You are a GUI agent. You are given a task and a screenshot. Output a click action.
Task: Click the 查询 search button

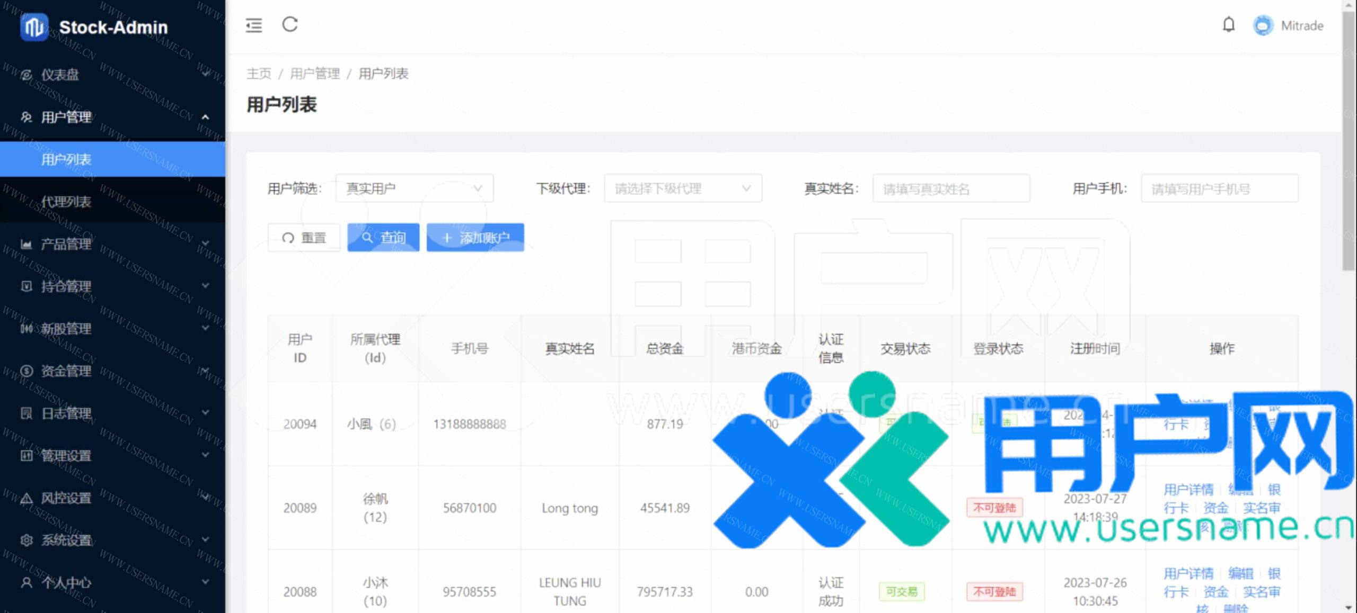point(383,238)
